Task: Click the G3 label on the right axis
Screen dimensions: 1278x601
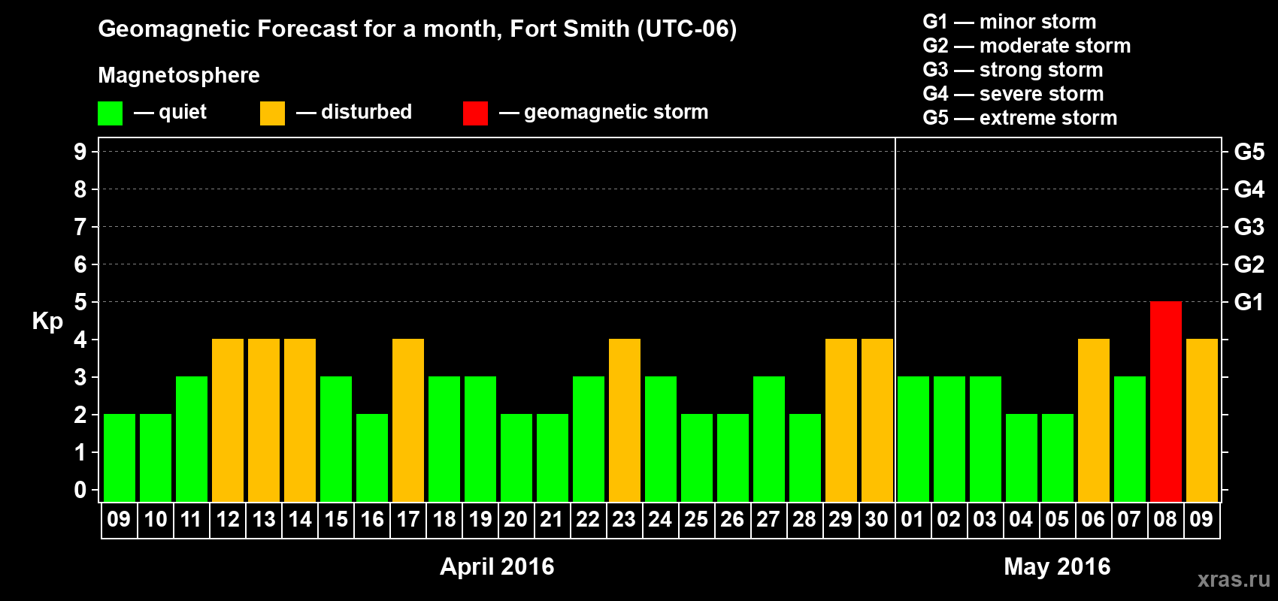Action: click(1249, 227)
